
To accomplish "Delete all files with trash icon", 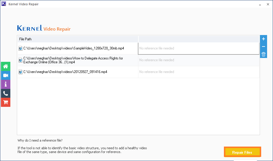I will tap(264, 54).
